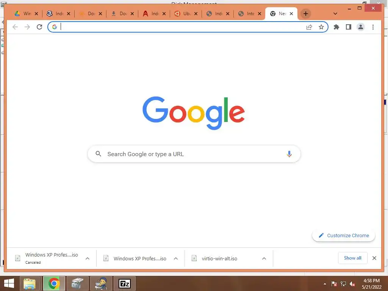
Task: Switch to the first Inde tab
Action: pyautogui.click(x=55, y=14)
